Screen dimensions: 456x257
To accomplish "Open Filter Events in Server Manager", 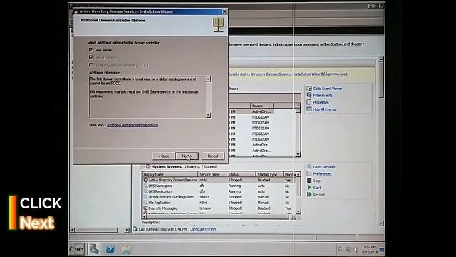I will (323, 95).
